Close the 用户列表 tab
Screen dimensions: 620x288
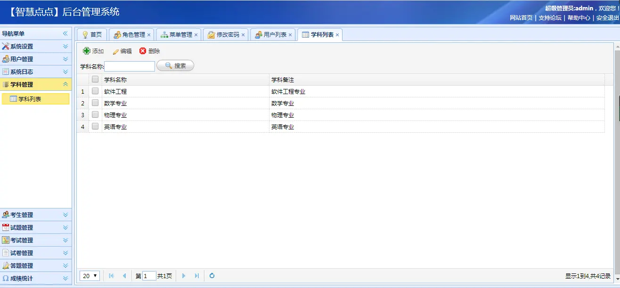(290, 35)
